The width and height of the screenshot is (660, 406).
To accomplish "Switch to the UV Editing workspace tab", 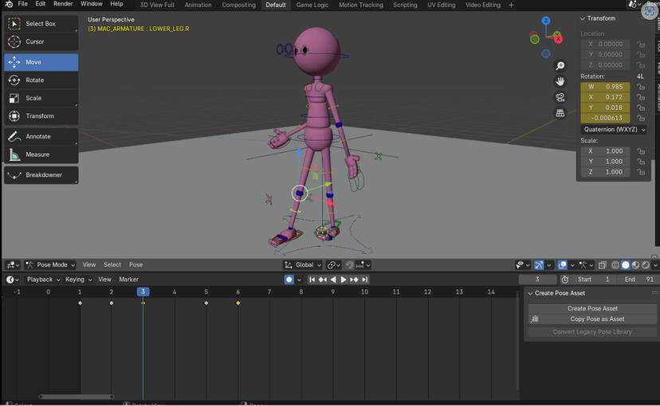I will coord(441,5).
